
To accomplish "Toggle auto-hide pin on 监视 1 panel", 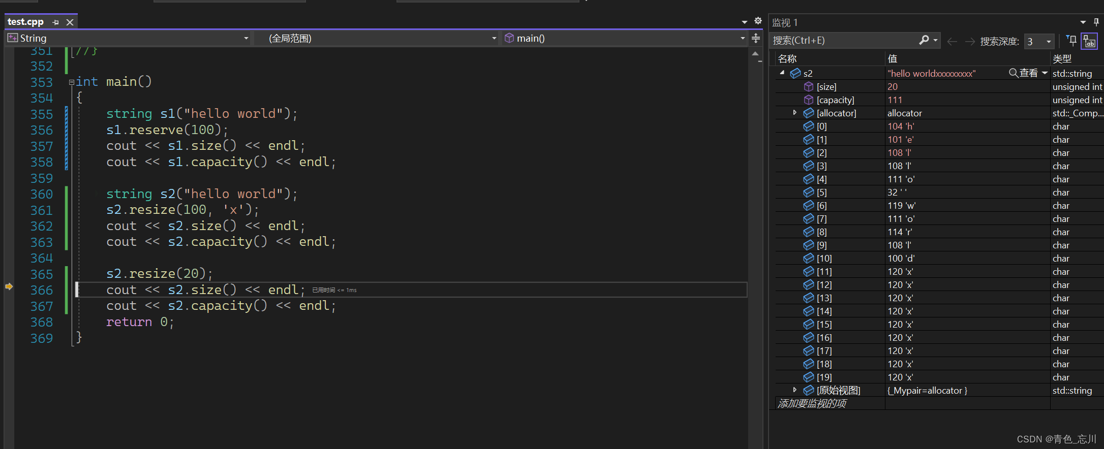I will coord(1096,22).
